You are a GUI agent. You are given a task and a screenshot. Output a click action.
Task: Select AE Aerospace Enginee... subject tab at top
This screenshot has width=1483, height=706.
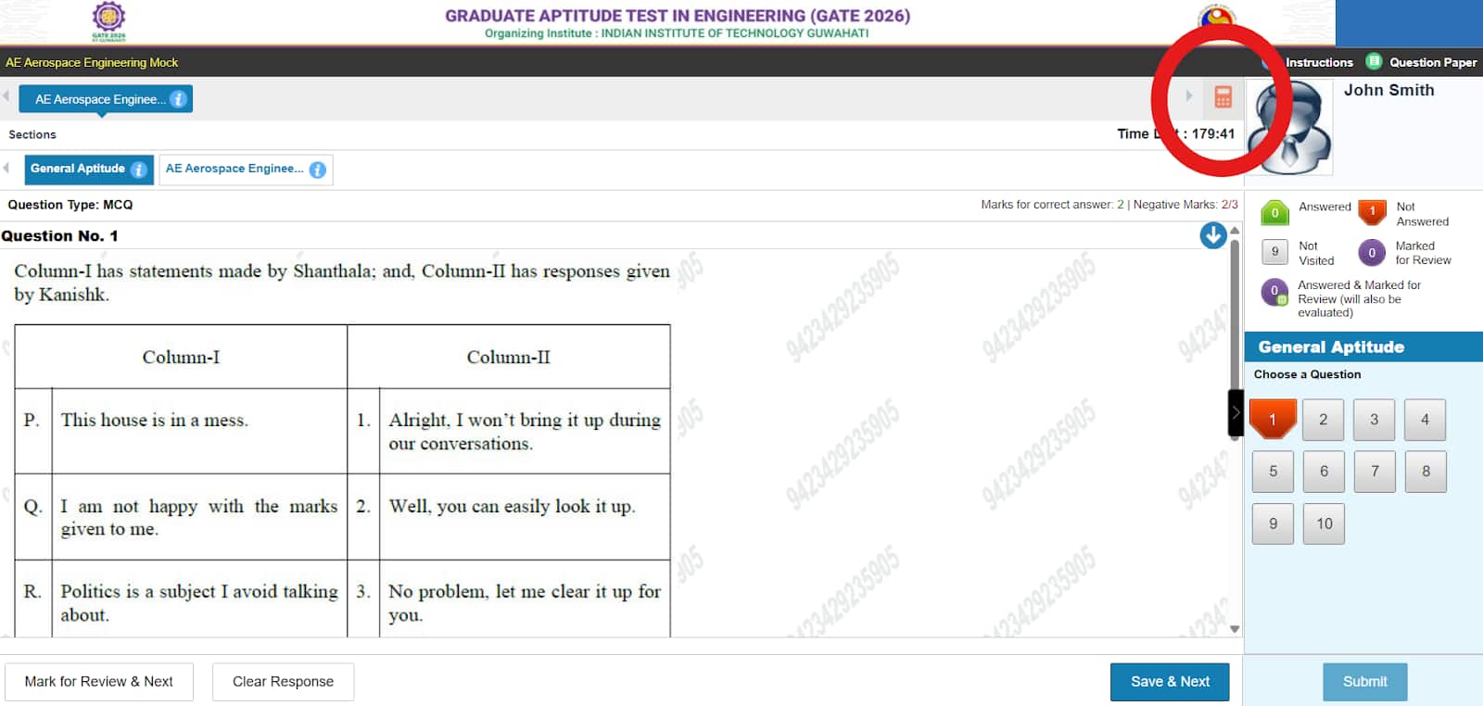click(106, 99)
